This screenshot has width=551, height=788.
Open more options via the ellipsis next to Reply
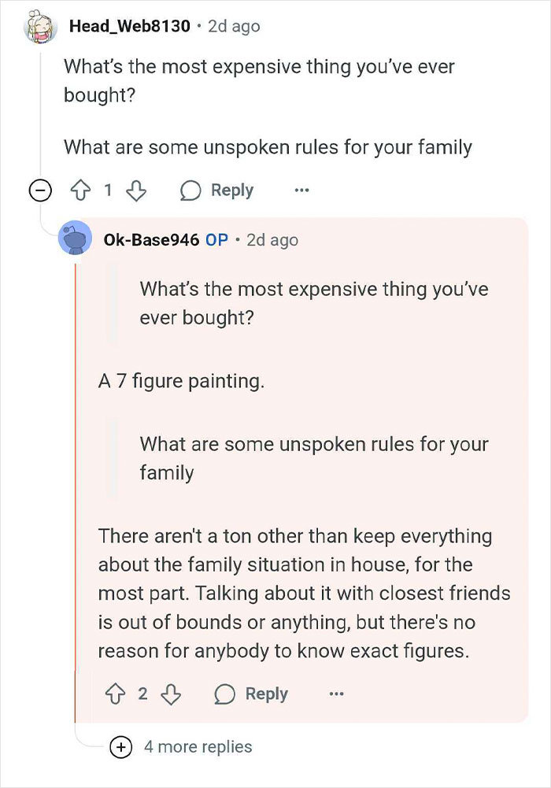click(x=301, y=190)
